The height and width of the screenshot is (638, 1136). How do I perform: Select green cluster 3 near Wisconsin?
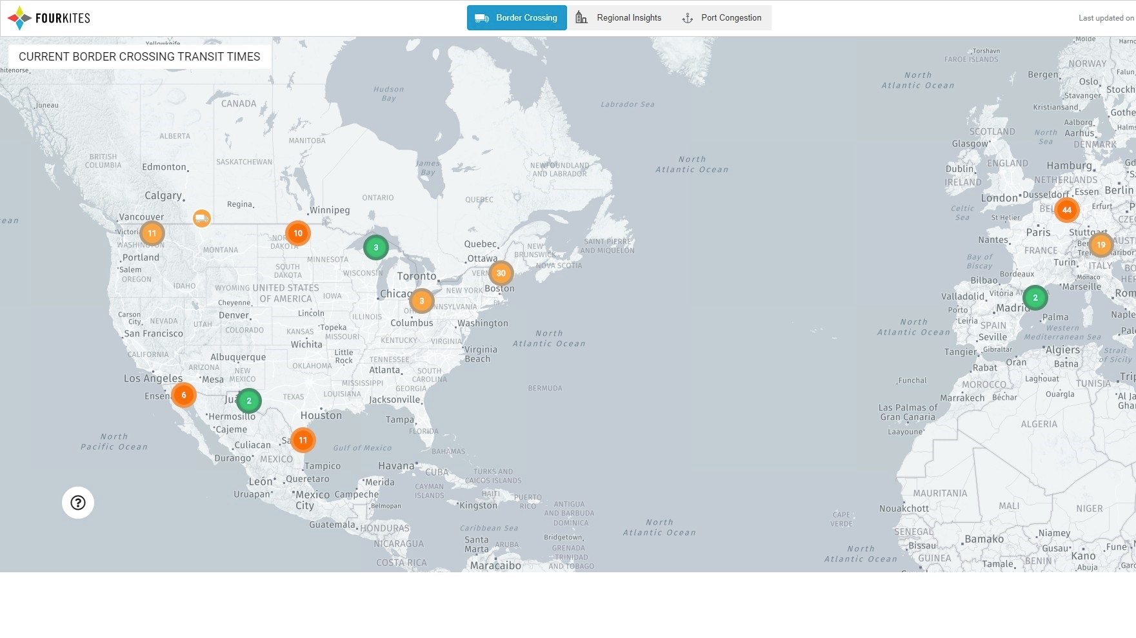(x=376, y=247)
